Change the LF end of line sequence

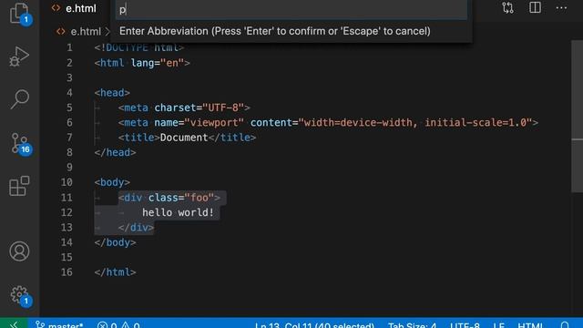click(498, 324)
